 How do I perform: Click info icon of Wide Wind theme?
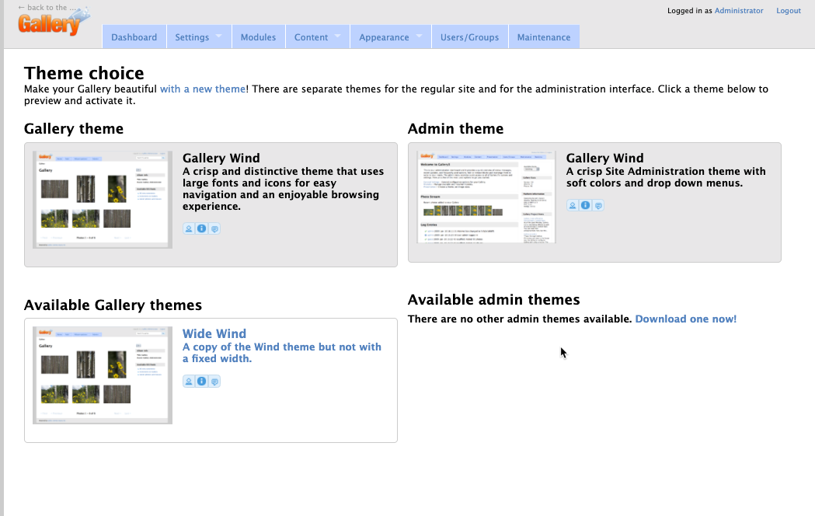[202, 382]
